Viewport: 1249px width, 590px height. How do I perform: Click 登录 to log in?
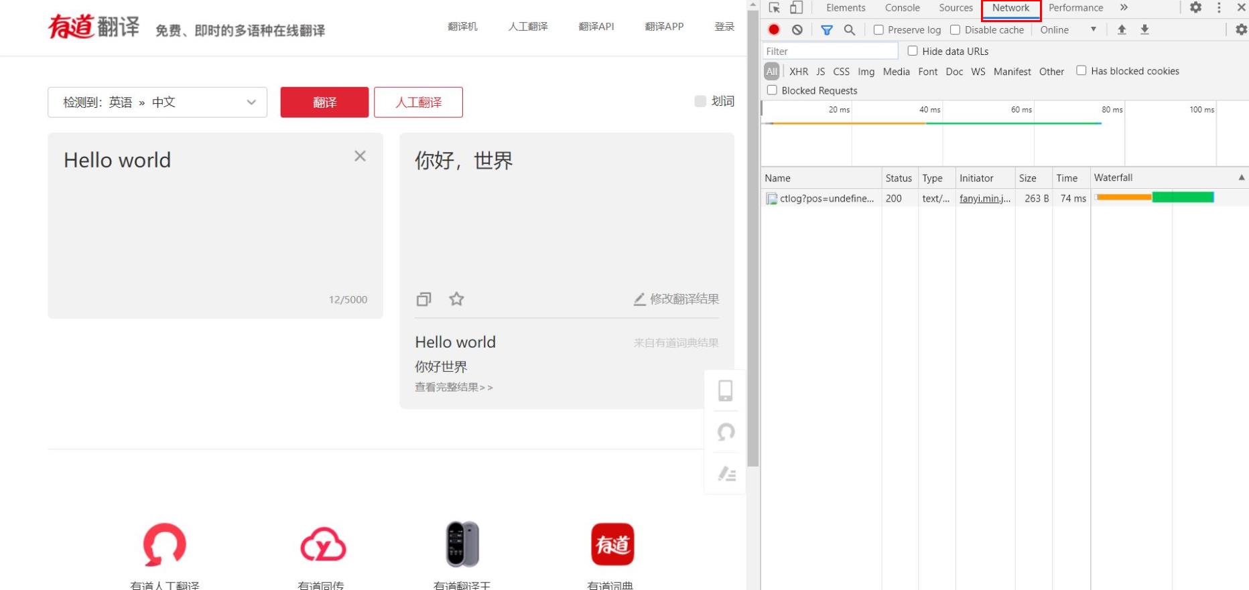(x=724, y=27)
